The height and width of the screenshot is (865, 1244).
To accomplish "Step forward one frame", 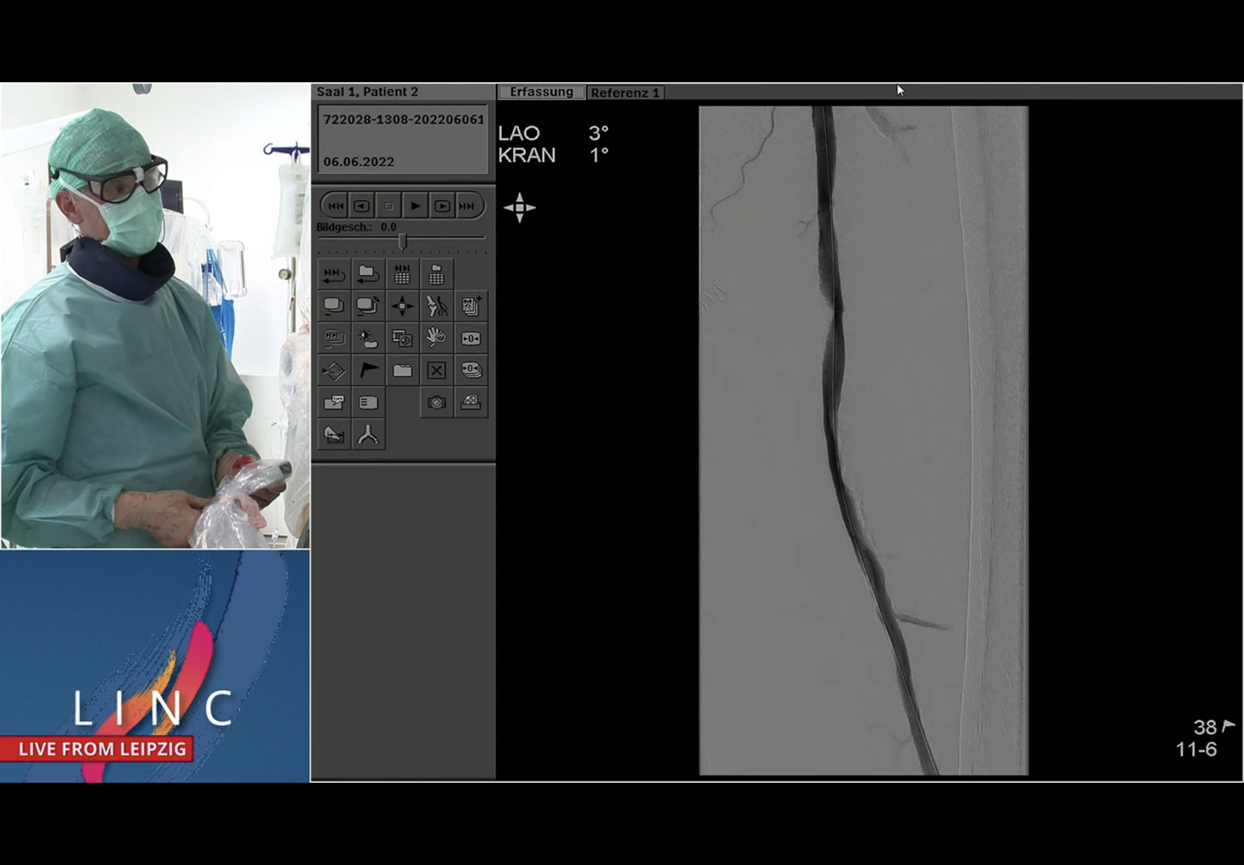I will [442, 206].
